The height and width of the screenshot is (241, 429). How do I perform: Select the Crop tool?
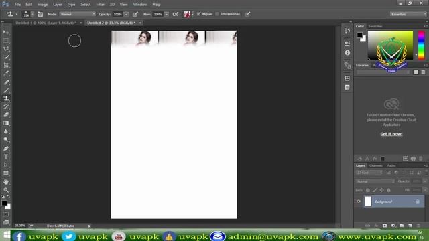point(6,65)
